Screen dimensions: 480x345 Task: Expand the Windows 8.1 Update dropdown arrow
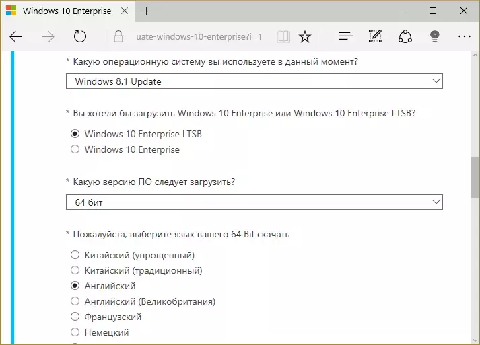tap(436, 81)
